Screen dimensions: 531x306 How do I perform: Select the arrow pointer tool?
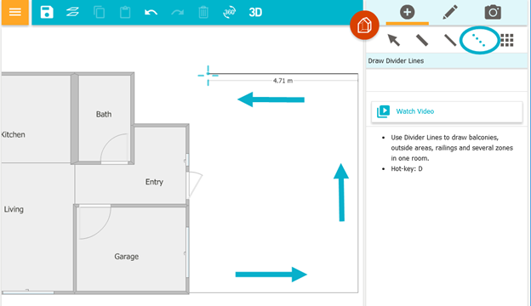click(x=393, y=40)
